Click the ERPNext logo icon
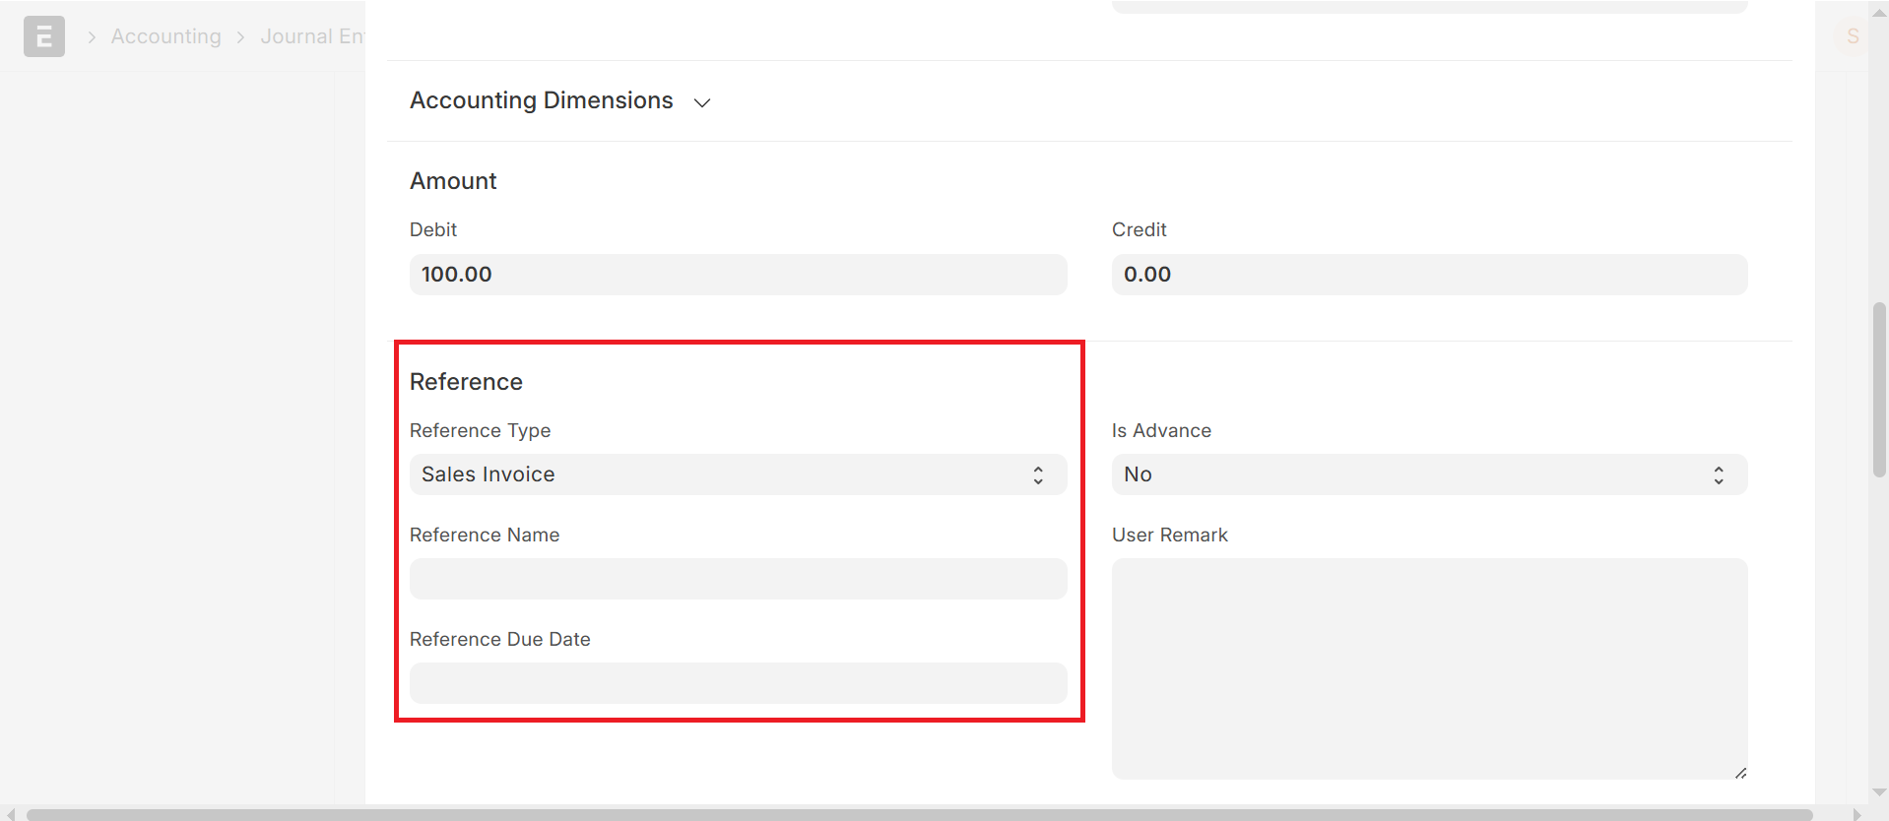The width and height of the screenshot is (1889, 821). (44, 36)
